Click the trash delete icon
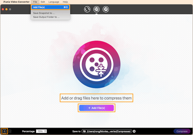Screen dimensions: 193x135 pyautogui.click(x=10, y=131)
